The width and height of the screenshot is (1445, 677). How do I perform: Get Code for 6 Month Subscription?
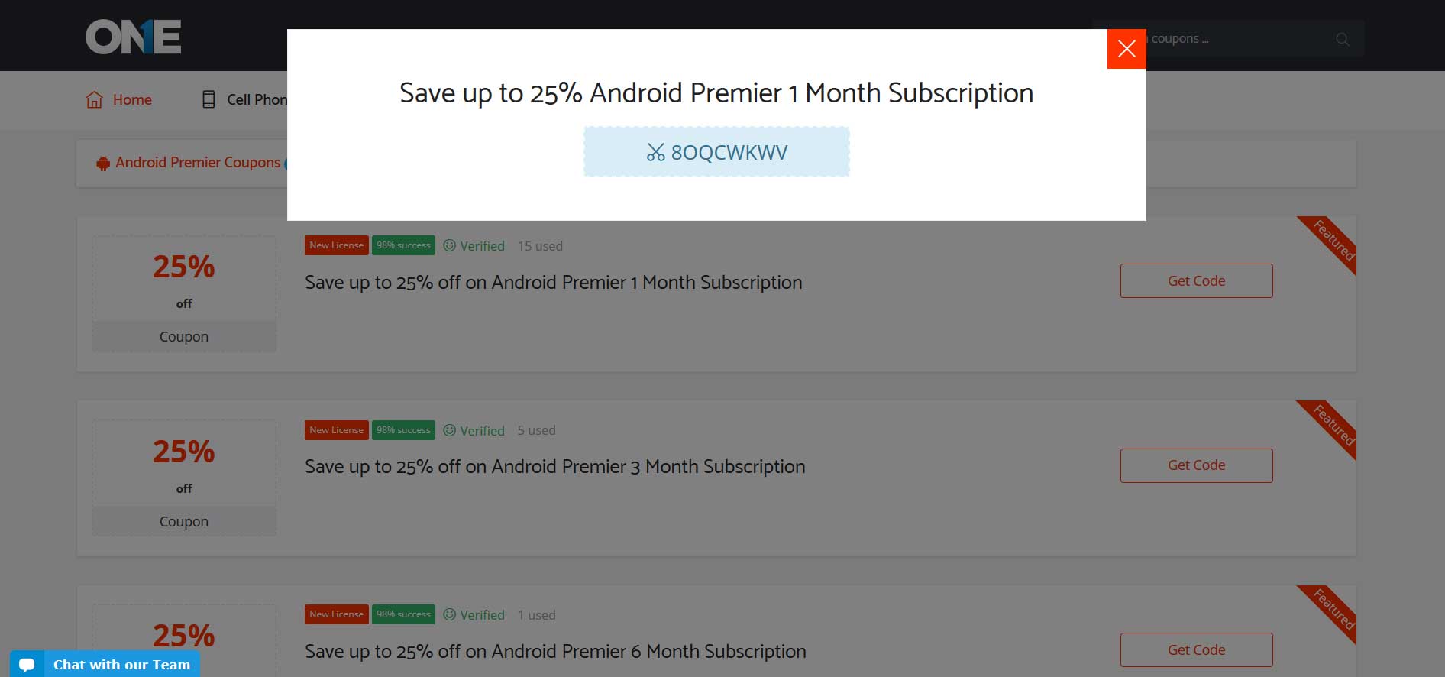pyautogui.click(x=1196, y=650)
